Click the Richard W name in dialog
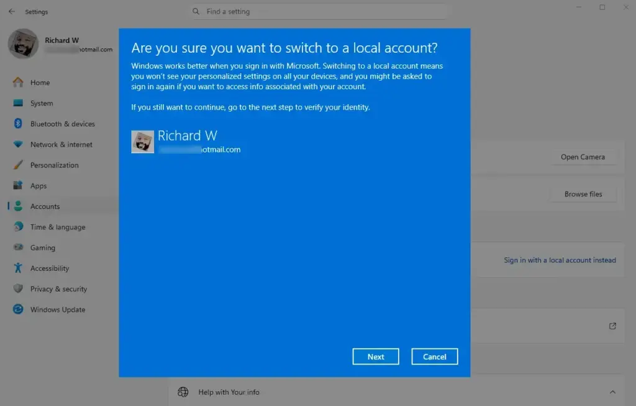The height and width of the screenshot is (406, 636). coord(188,136)
